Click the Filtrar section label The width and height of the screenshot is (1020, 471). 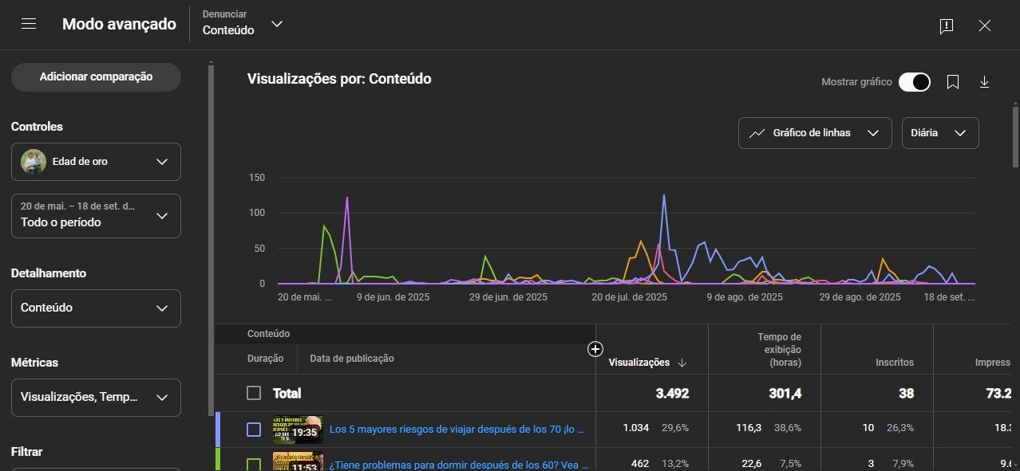pos(29,452)
